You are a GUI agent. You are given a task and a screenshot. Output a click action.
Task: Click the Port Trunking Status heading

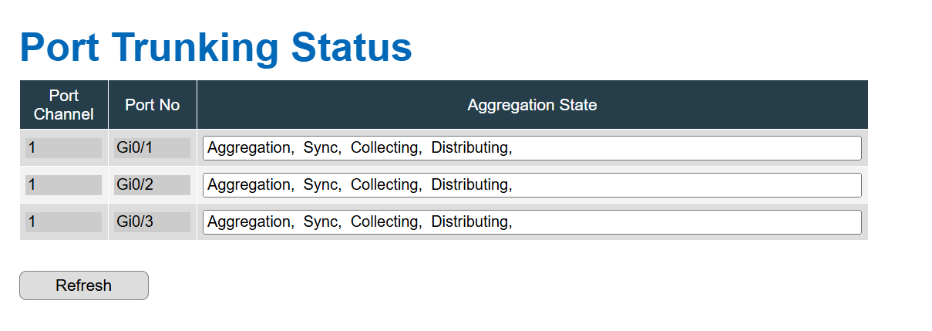(x=216, y=47)
